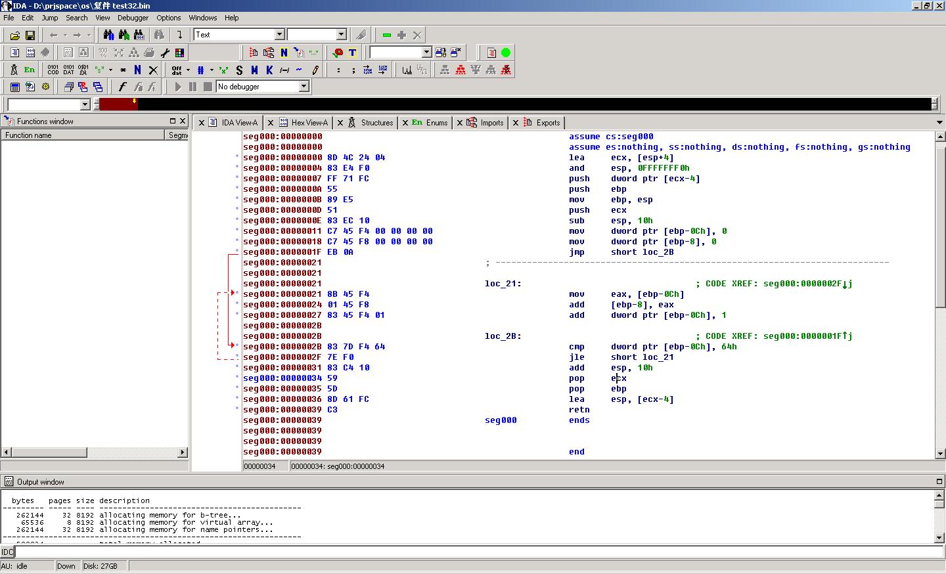The height and width of the screenshot is (574, 946).
Task: Click the Save database floppy icon
Action: [x=30, y=35]
